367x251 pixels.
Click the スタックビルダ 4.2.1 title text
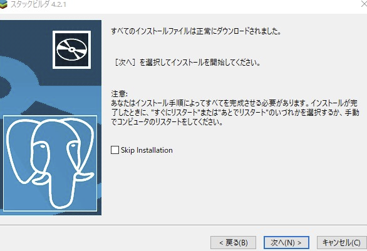38,4
